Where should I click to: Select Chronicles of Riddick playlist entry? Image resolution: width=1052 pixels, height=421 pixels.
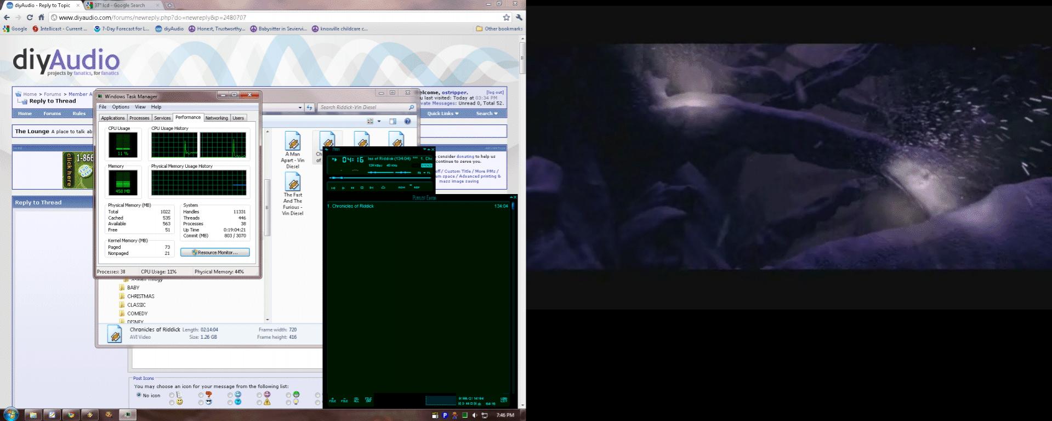pos(418,206)
